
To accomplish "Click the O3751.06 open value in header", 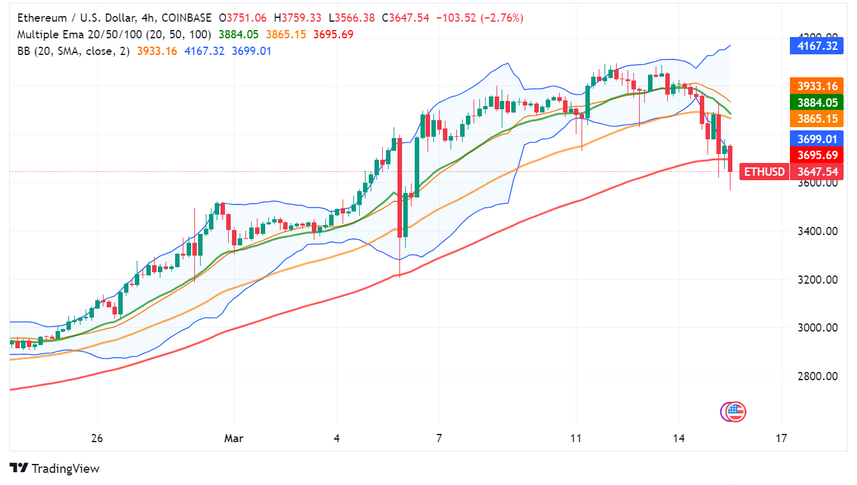I will coord(243,18).
